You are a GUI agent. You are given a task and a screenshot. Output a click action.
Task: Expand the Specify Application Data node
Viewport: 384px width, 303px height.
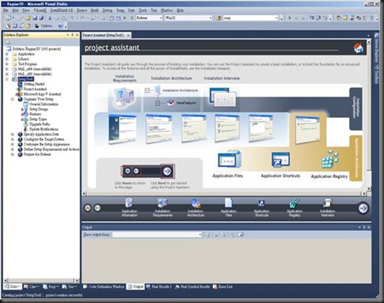[x=13, y=134]
